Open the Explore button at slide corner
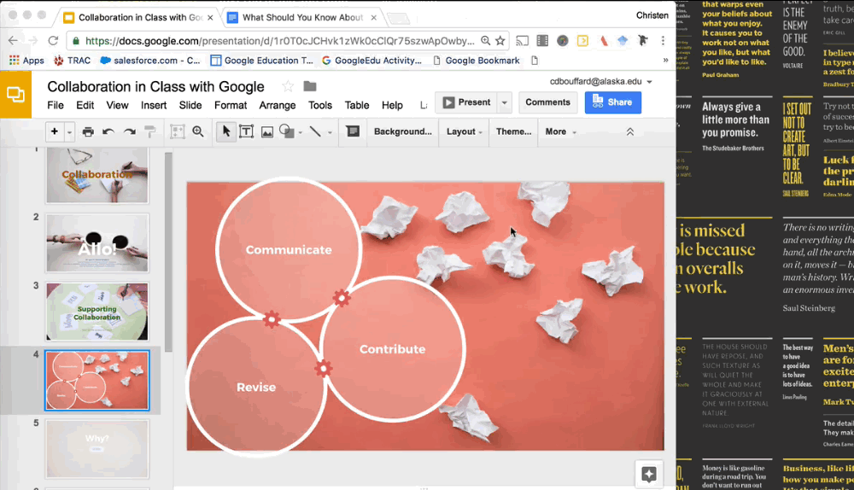 click(x=649, y=475)
